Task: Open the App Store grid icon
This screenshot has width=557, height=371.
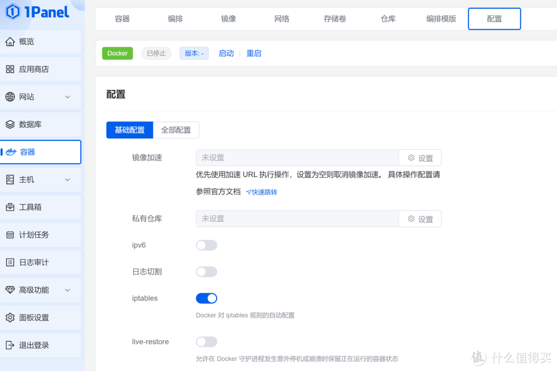Action: 10,69
